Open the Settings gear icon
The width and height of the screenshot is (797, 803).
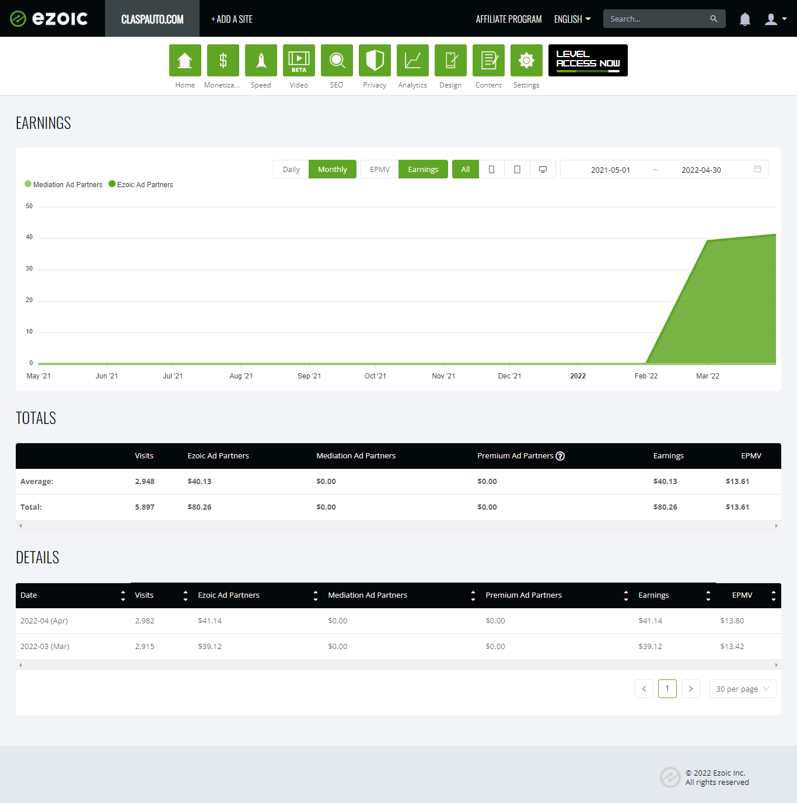pyautogui.click(x=526, y=61)
